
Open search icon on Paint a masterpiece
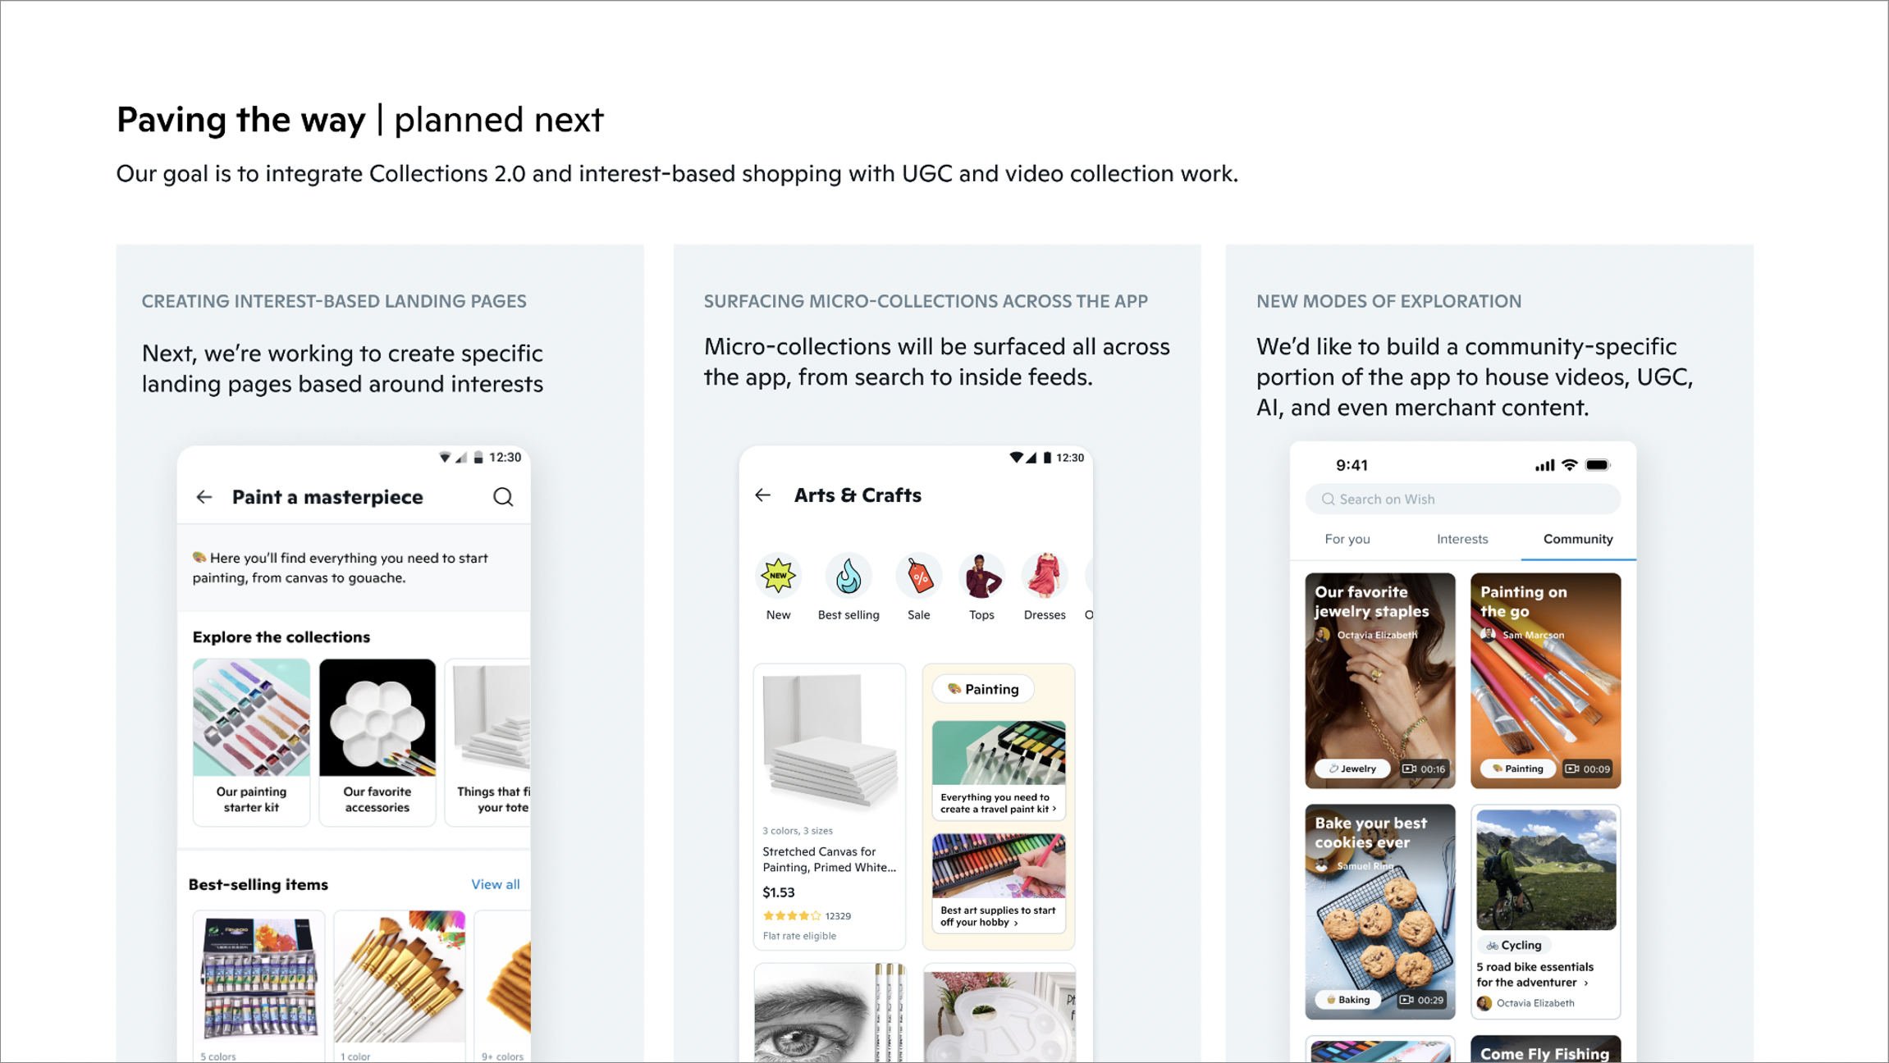coord(503,497)
